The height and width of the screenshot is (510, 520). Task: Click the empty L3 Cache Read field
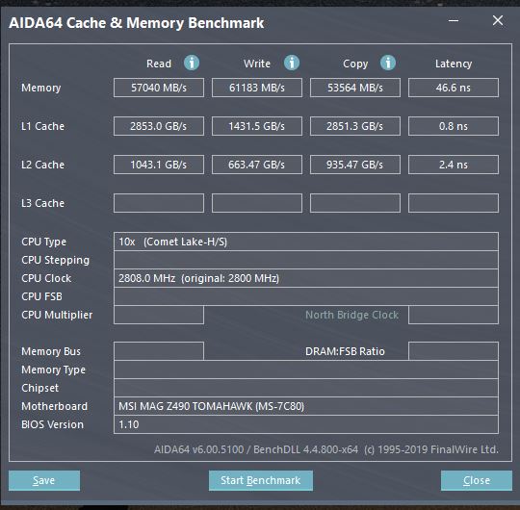point(159,203)
